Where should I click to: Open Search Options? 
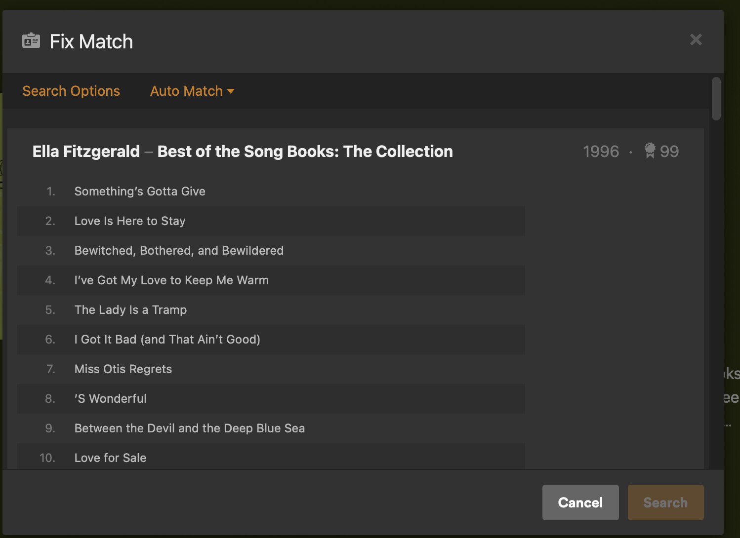tap(71, 91)
